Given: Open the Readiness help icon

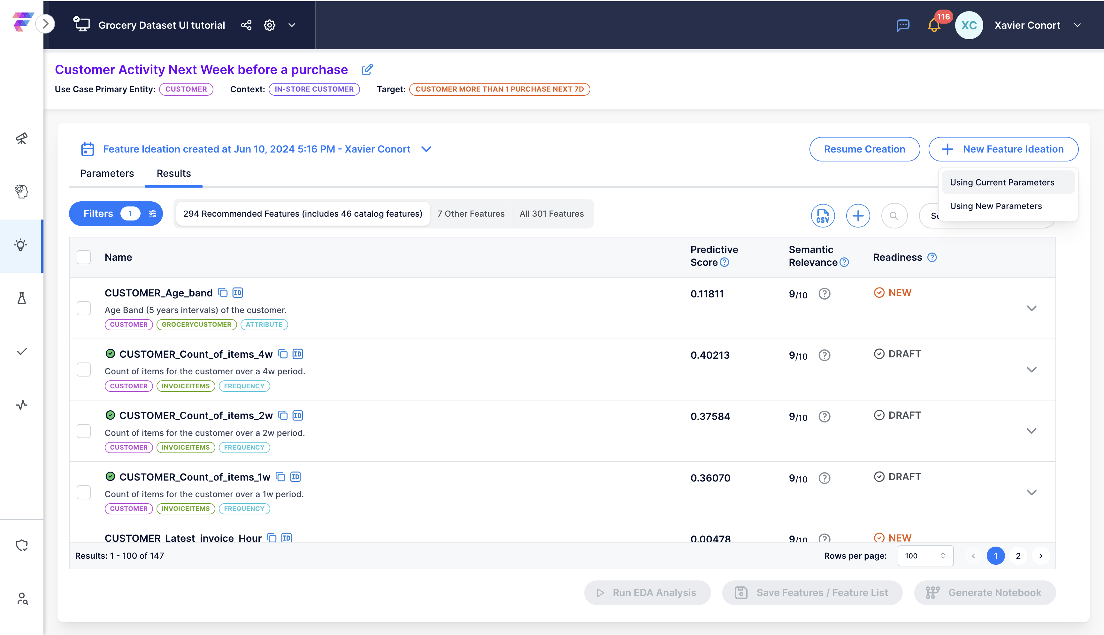Looking at the screenshot, I should click(x=931, y=257).
